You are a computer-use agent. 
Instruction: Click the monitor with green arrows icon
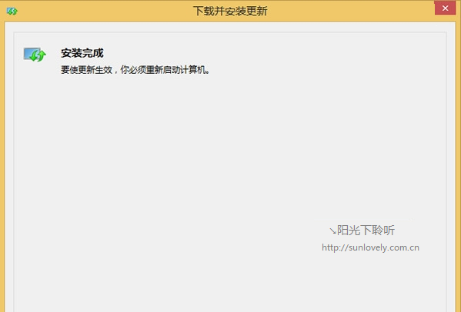pyautogui.click(x=35, y=55)
